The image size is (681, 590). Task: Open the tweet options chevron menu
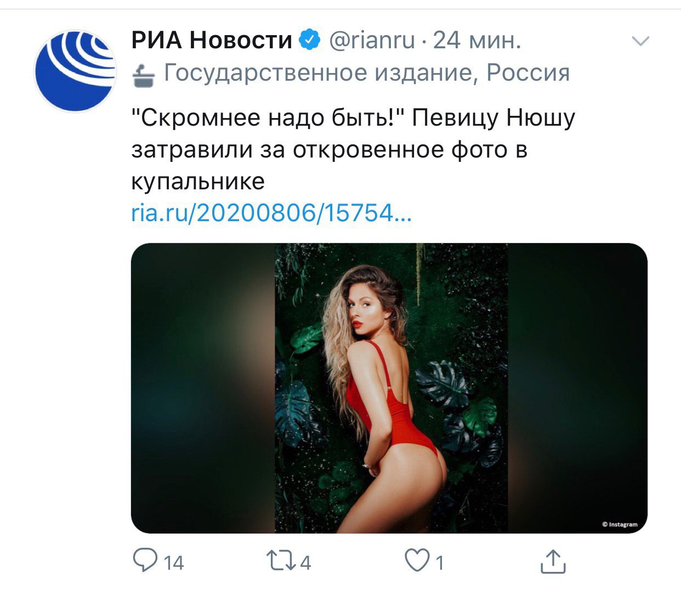pyautogui.click(x=640, y=41)
